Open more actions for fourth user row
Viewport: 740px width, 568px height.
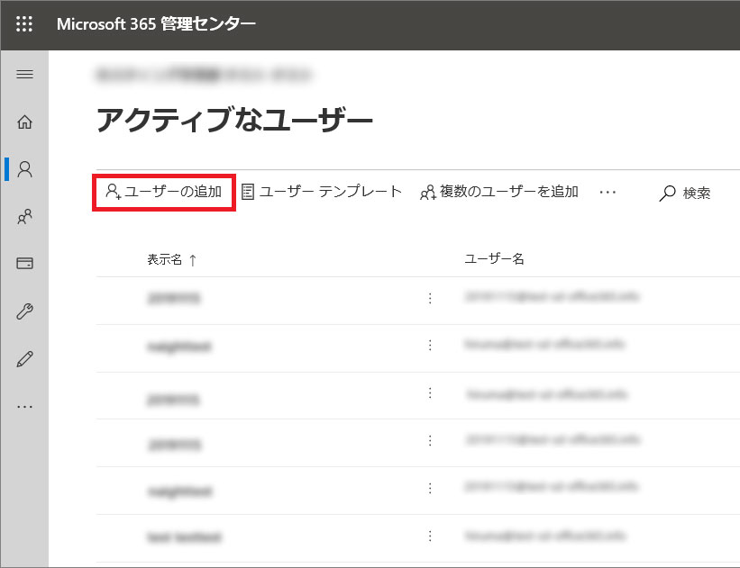coord(430,440)
